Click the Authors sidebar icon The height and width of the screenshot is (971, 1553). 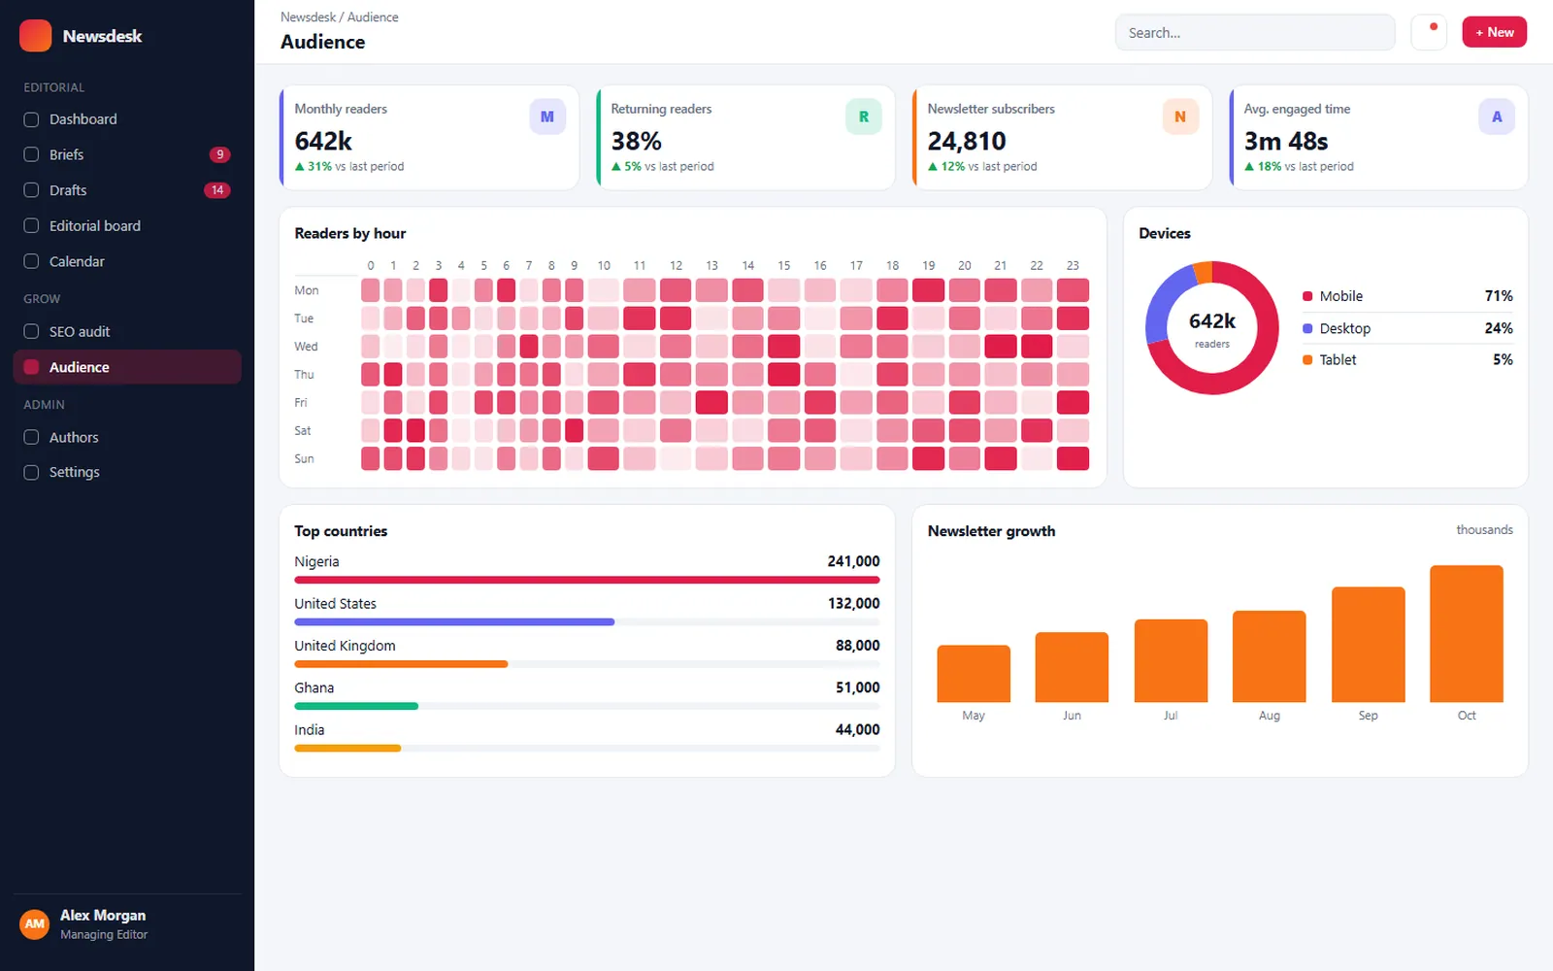coord(31,437)
